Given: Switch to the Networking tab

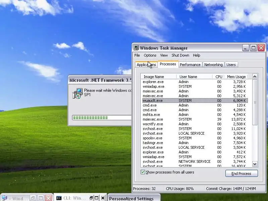Looking at the screenshot, I should (x=213, y=65).
